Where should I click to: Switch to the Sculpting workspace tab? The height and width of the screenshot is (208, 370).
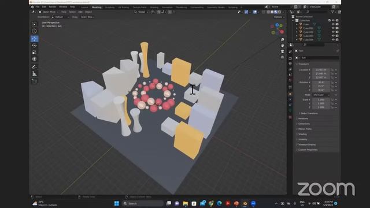tap(110, 8)
